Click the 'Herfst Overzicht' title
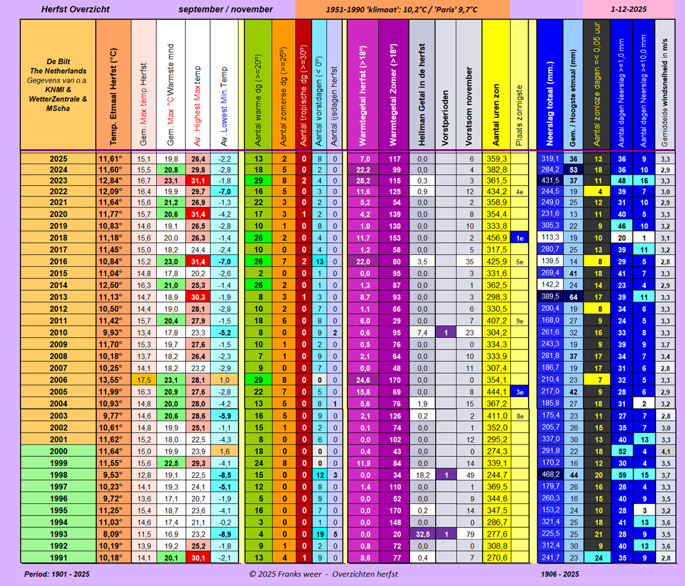Image resolution: width=685 pixels, height=586 pixels. click(x=67, y=9)
